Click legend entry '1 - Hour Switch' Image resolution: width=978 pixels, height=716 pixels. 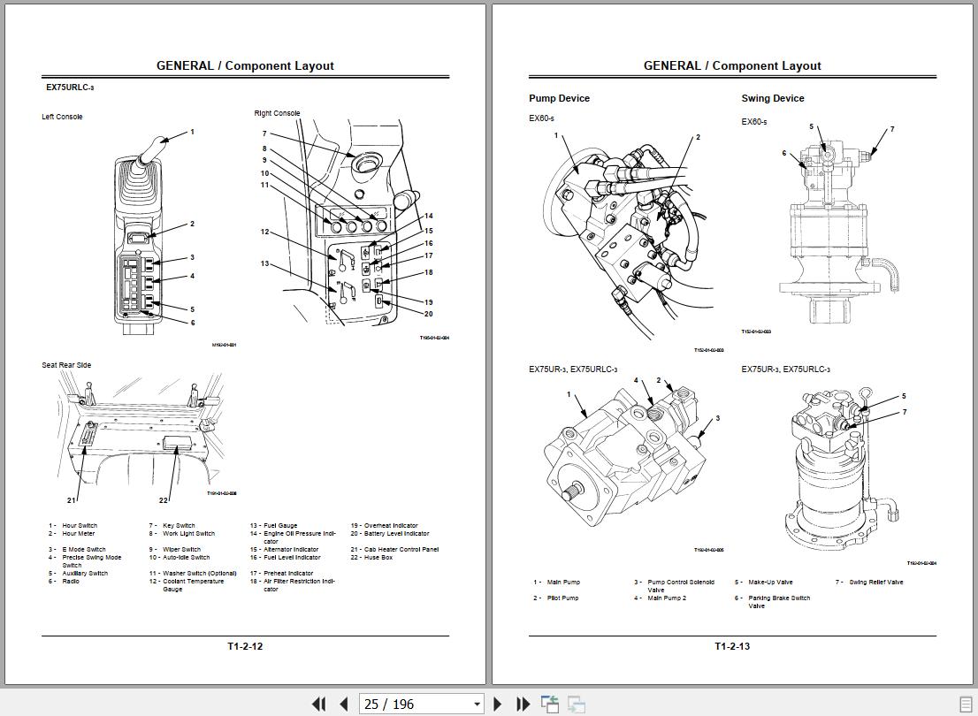click(73, 526)
